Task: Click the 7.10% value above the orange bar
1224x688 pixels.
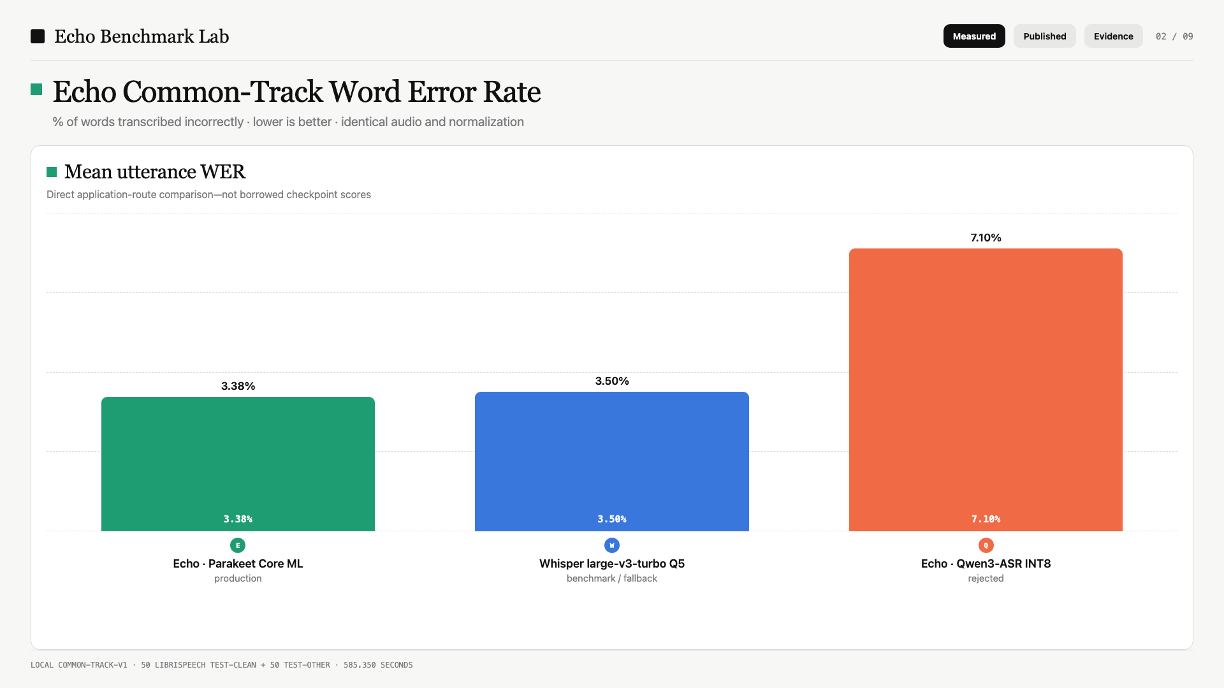Action: point(986,238)
